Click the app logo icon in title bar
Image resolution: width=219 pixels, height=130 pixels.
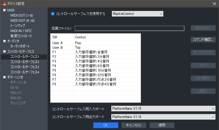4,3
